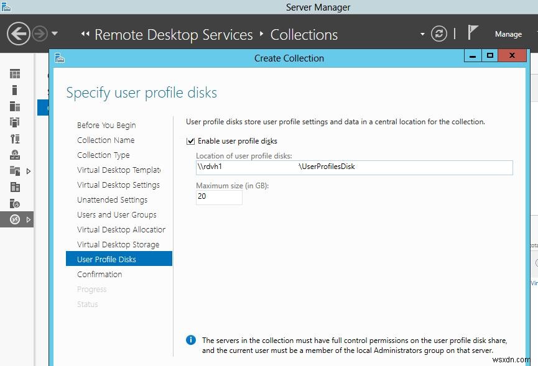This screenshot has width=538, height=366.
Task: Click the forward navigation arrow
Action: (39, 33)
